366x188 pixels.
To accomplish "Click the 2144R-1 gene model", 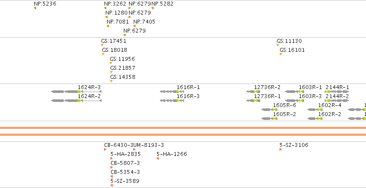I will pos(337,92).
